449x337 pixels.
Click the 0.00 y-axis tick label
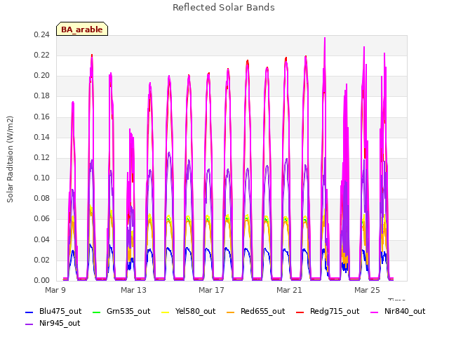(x=42, y=281)
